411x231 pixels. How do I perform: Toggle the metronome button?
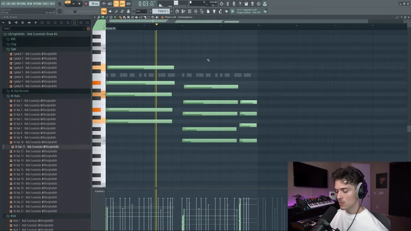click(104, 4)
